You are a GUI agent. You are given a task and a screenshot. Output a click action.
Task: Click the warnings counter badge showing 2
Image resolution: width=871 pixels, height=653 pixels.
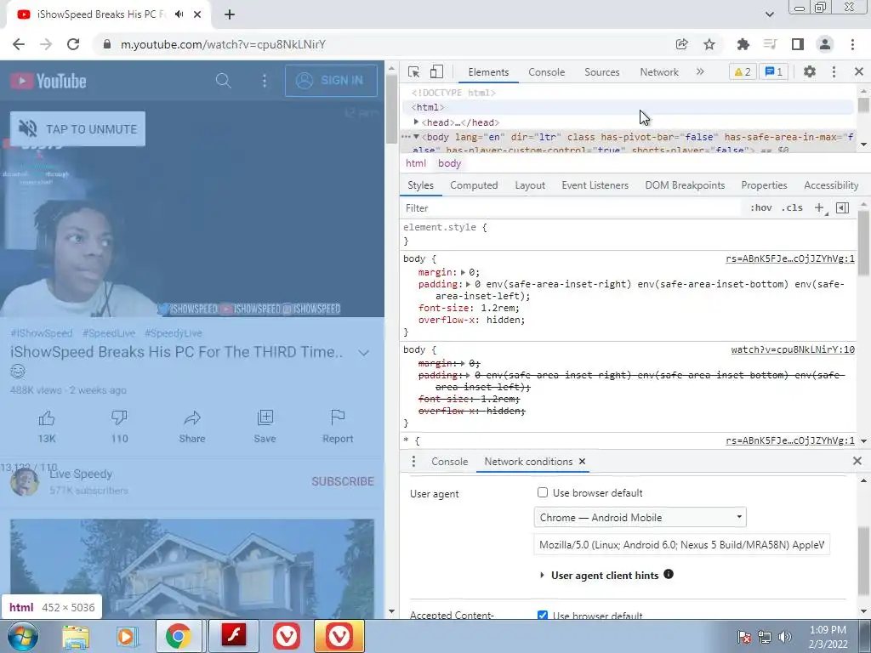click(x=742, y=71)
